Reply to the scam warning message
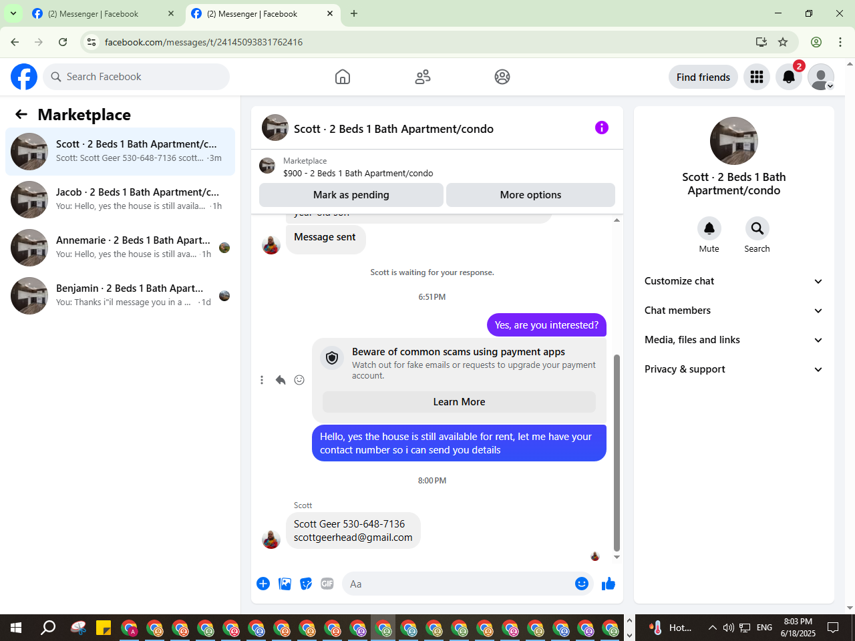Screen dimensions: 855x641 (281, 380)
